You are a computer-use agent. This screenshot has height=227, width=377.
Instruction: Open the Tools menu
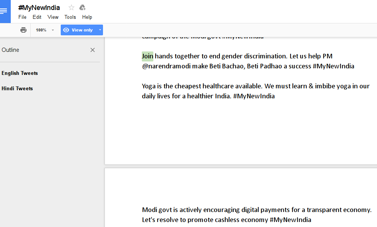[x=70, y=17]
